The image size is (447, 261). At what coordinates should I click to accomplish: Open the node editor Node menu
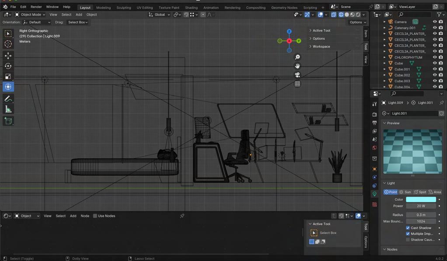(85, 216)
